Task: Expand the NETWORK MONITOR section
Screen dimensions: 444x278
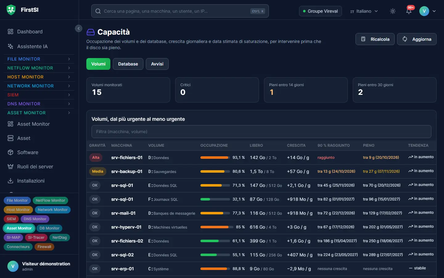Action: click(x=39, y=86)
